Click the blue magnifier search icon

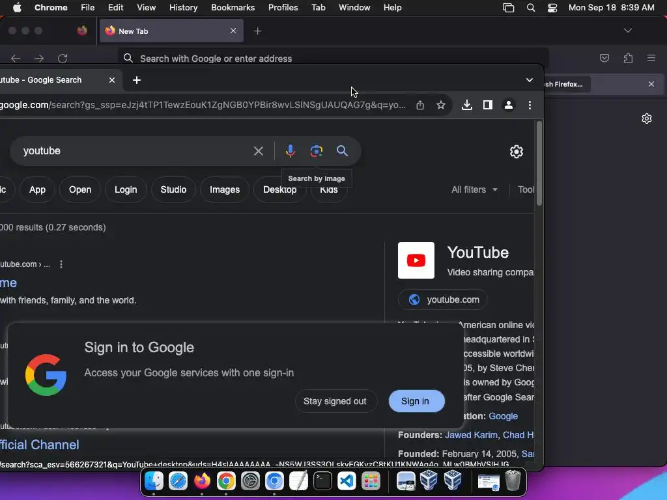pos(342,151)
